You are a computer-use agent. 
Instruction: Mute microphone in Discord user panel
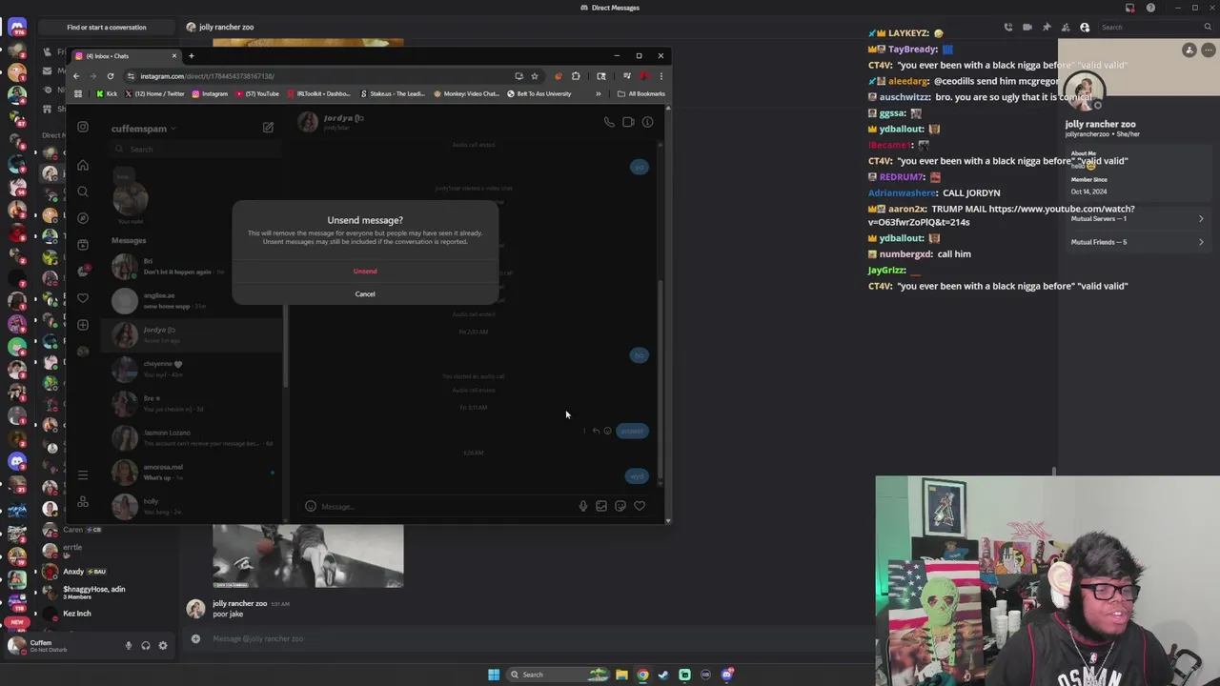[129, 646]
